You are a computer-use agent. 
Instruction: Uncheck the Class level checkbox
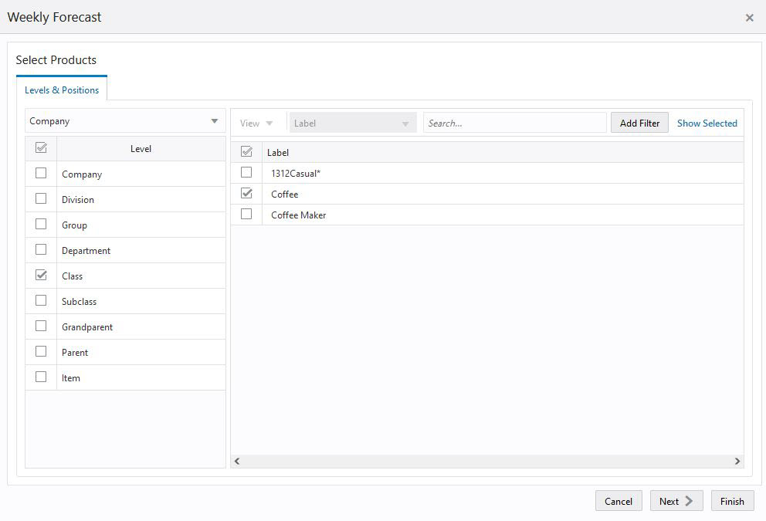[41, 274]
